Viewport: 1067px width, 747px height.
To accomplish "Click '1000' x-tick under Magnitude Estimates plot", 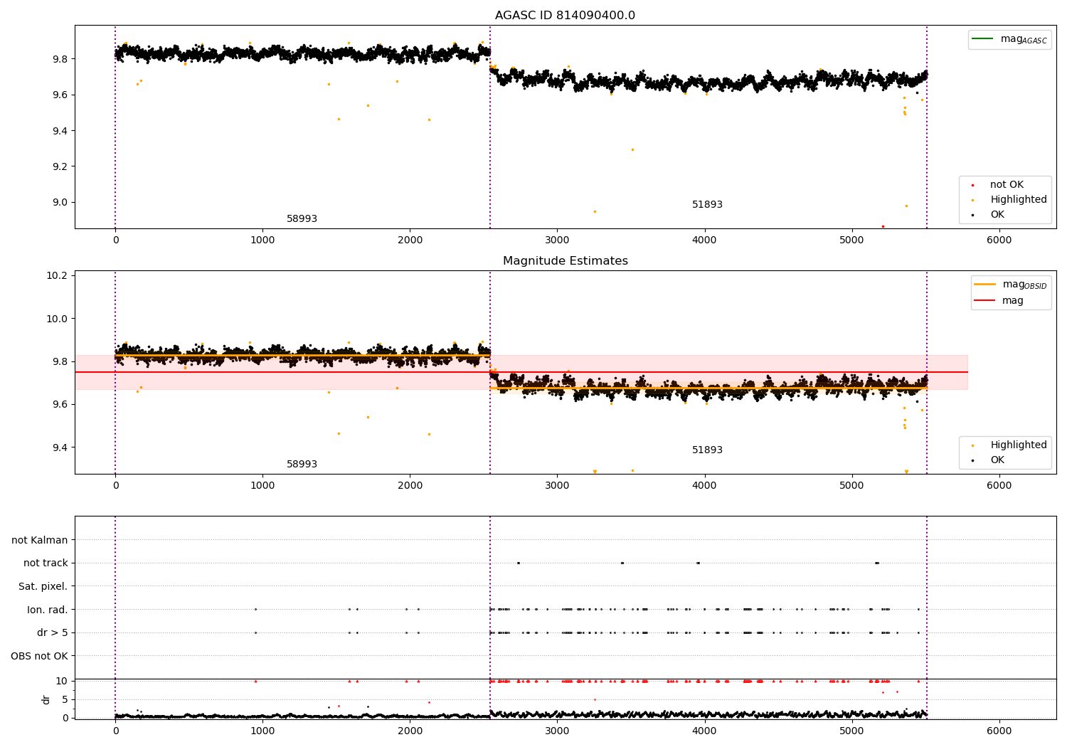I will click(262, 486).
